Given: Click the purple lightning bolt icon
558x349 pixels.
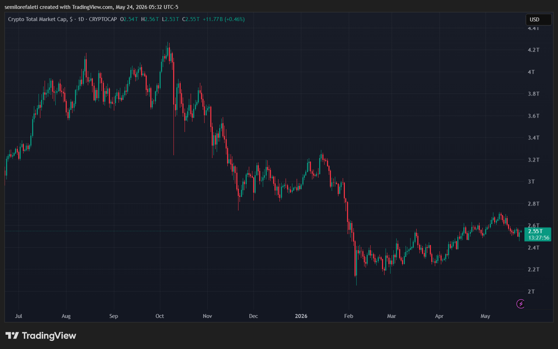Looking at the screenshot, I should click(521, 304).
